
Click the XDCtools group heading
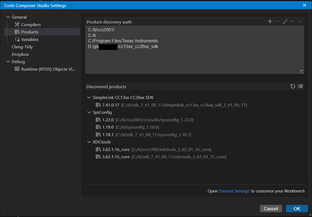(x=102, y=142)
